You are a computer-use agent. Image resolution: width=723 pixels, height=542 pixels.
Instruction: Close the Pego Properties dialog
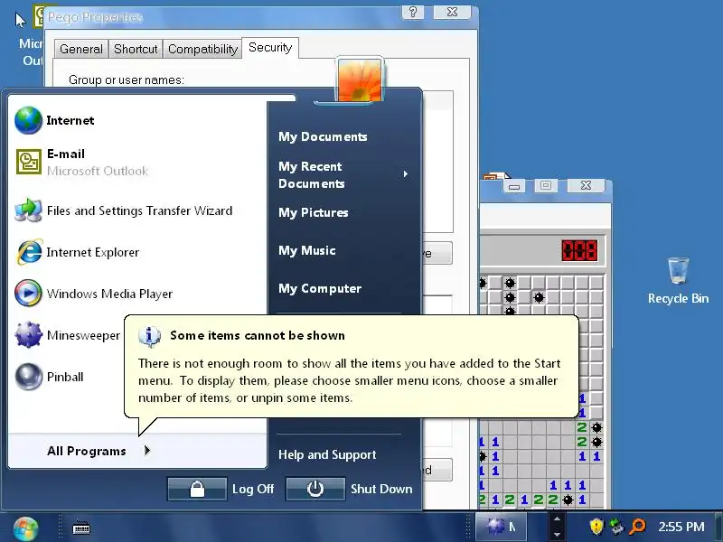(453, 12)
